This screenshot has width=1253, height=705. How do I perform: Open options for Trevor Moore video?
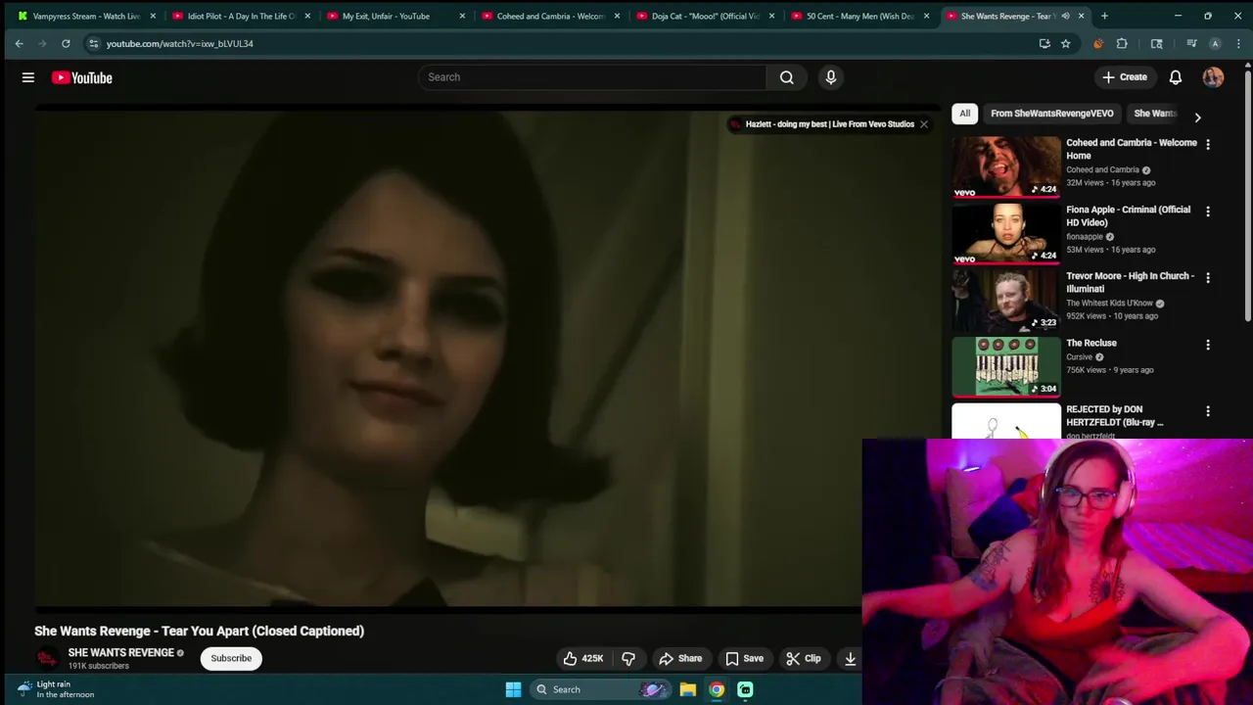point(1208,278)
